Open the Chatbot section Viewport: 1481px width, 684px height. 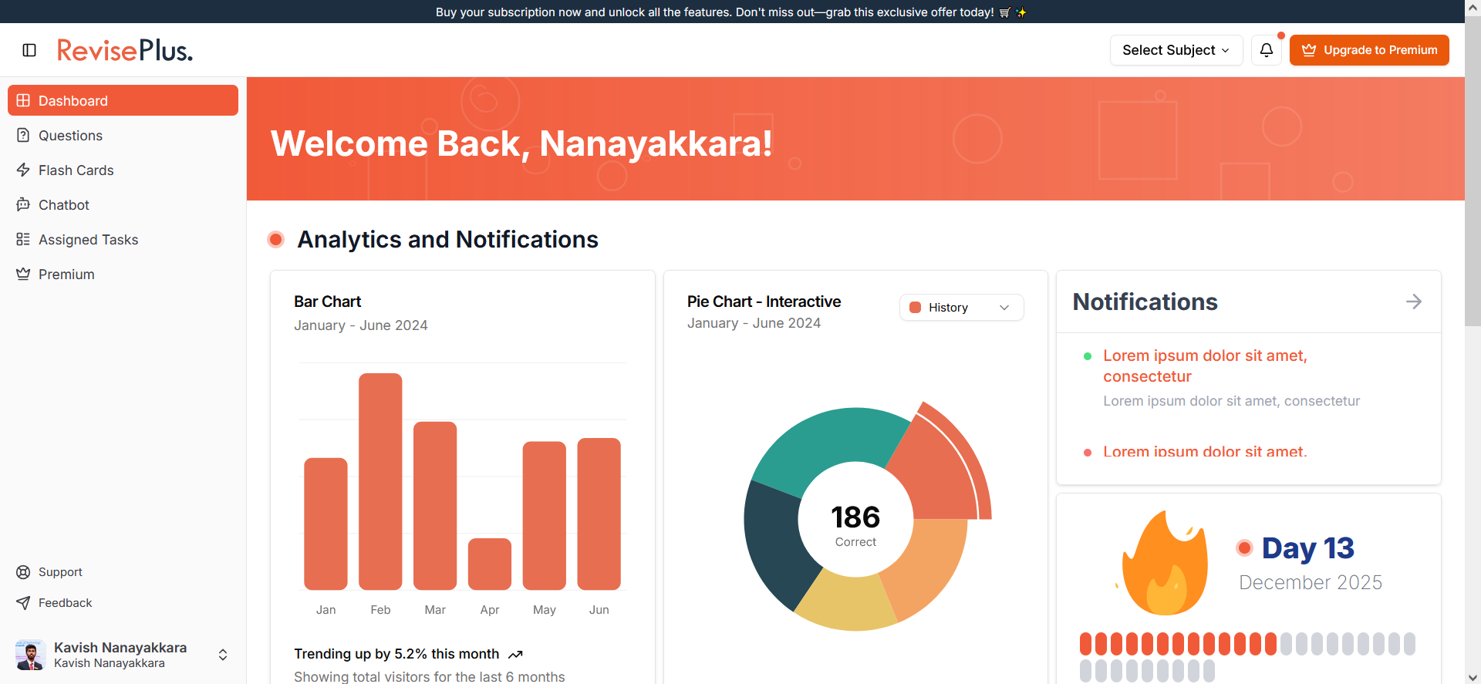(x=64, y=205)
